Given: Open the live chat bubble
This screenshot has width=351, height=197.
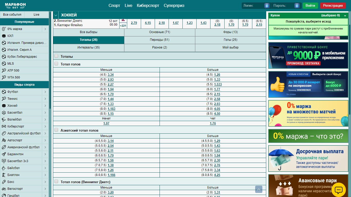Looking at the screenshot, I should click(339, 190).
